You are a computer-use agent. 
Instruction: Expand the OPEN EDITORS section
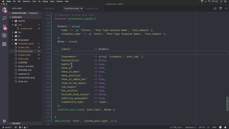pos(19,13)
